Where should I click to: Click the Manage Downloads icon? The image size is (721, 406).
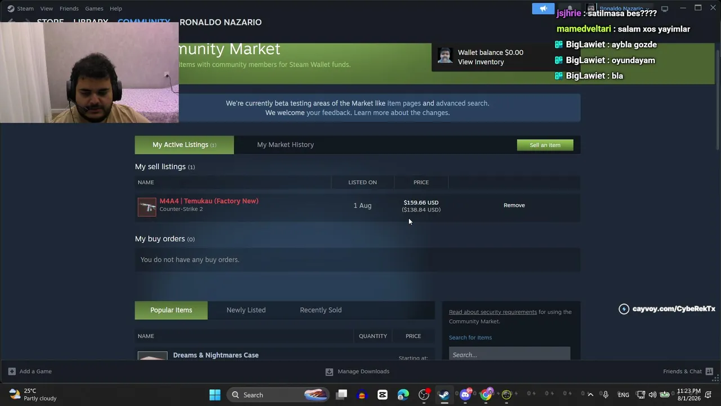(x=329, y=372)
